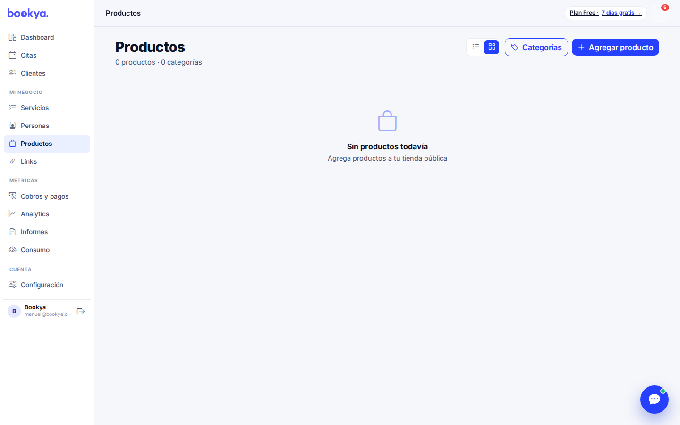Click the bookya logo
Viewport: 680px width, 425px height.
28,13
